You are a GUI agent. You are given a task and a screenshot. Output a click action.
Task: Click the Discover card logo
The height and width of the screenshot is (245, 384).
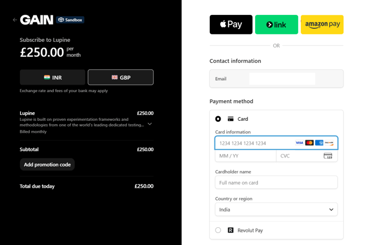tap(329, 143)
